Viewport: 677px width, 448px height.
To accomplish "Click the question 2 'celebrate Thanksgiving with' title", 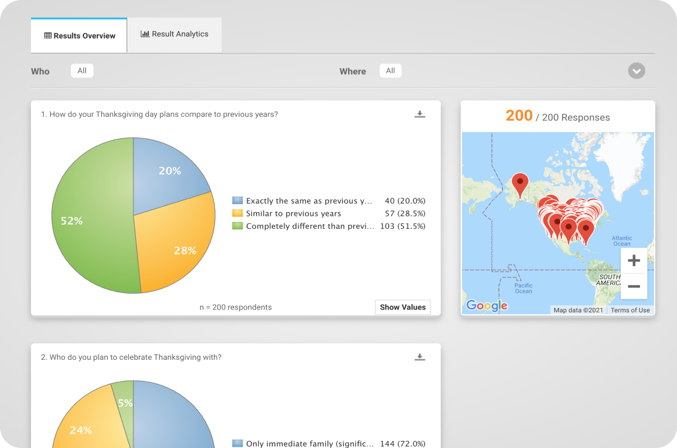I will point(131,357).
